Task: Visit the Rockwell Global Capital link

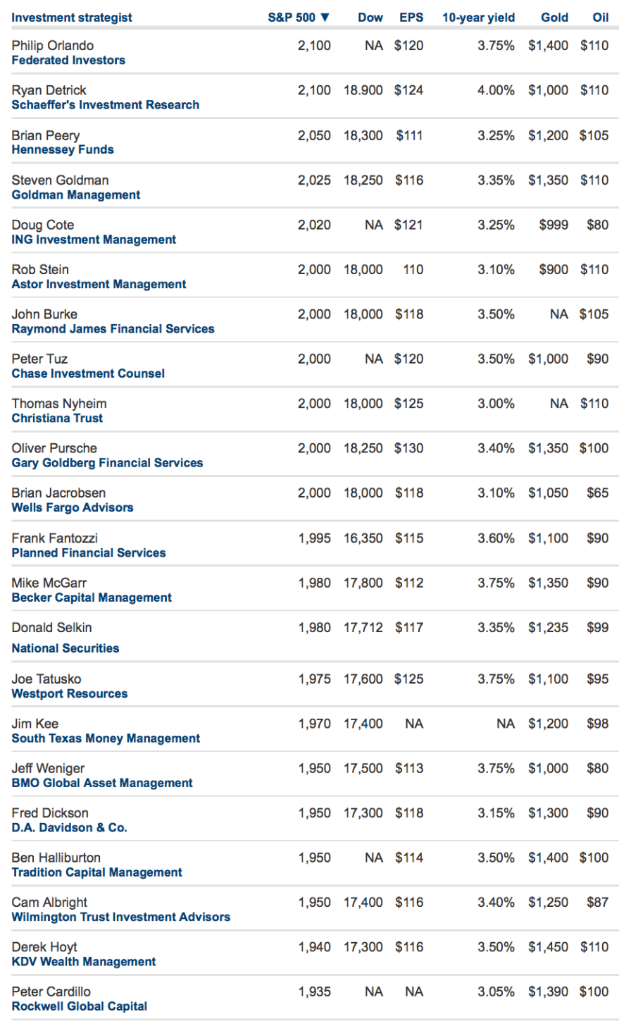Action: point(80,1006)
